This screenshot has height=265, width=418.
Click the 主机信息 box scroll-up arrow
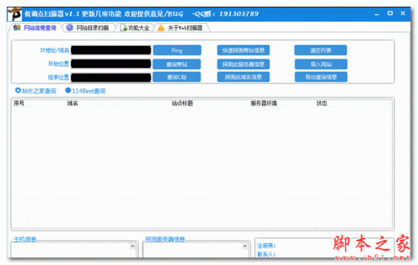132,246
